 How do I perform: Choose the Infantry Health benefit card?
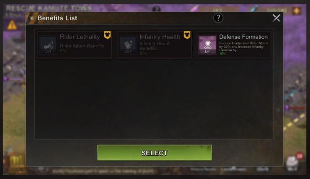(x=154, y=45)
